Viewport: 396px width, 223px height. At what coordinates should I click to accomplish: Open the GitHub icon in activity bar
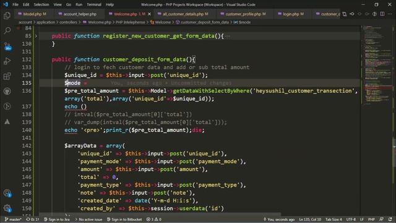(x=7, y=91)
